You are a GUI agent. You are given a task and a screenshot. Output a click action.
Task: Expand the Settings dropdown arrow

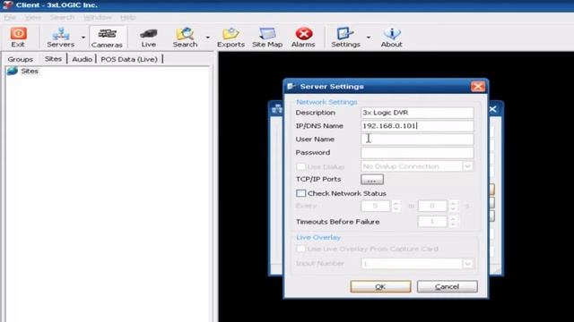point(369,38)
